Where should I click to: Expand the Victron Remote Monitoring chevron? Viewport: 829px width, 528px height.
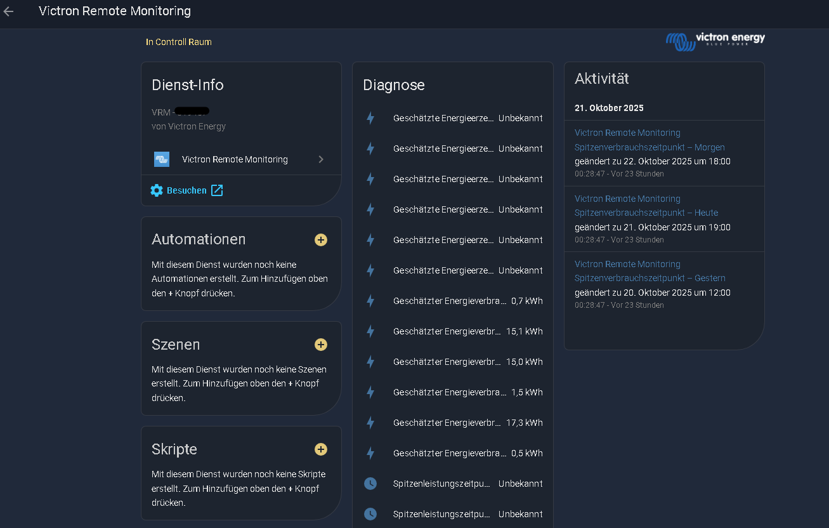tap(321, 159)
